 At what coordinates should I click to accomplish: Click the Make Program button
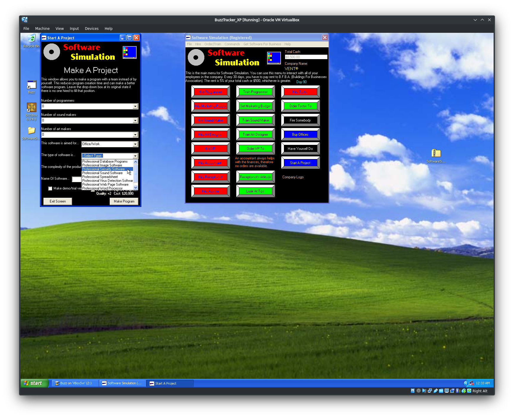(x=124, y=201)
